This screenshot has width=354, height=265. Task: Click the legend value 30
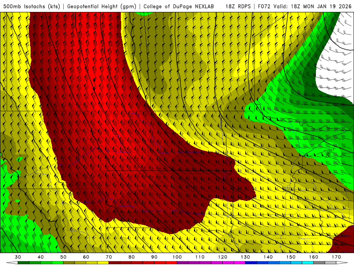click(18, 257)
